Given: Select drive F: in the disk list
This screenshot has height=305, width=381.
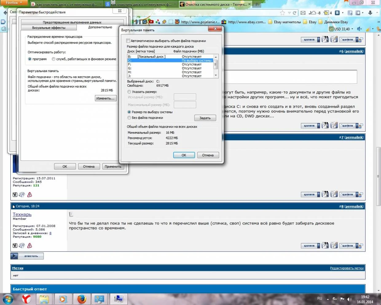Looking at the screenshot, I should click(x=170, y=65).
